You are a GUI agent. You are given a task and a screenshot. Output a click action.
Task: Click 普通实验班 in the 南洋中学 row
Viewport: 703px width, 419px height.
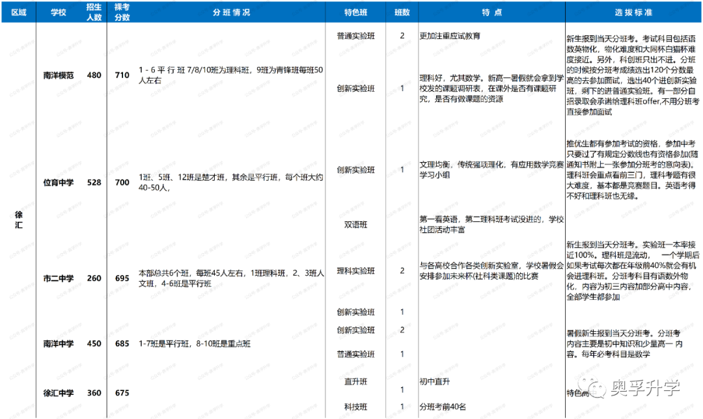[355, 354]
